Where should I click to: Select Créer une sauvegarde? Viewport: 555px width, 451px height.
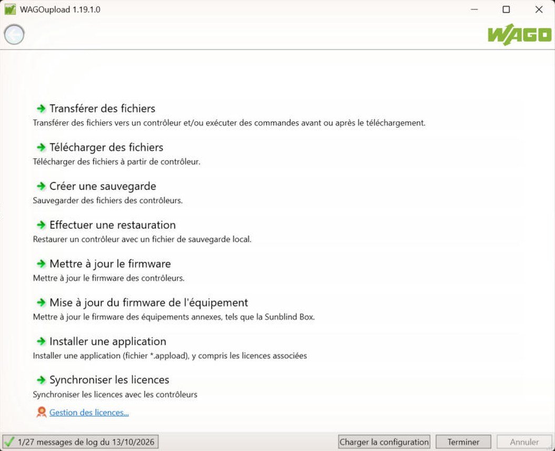[102, 186]
